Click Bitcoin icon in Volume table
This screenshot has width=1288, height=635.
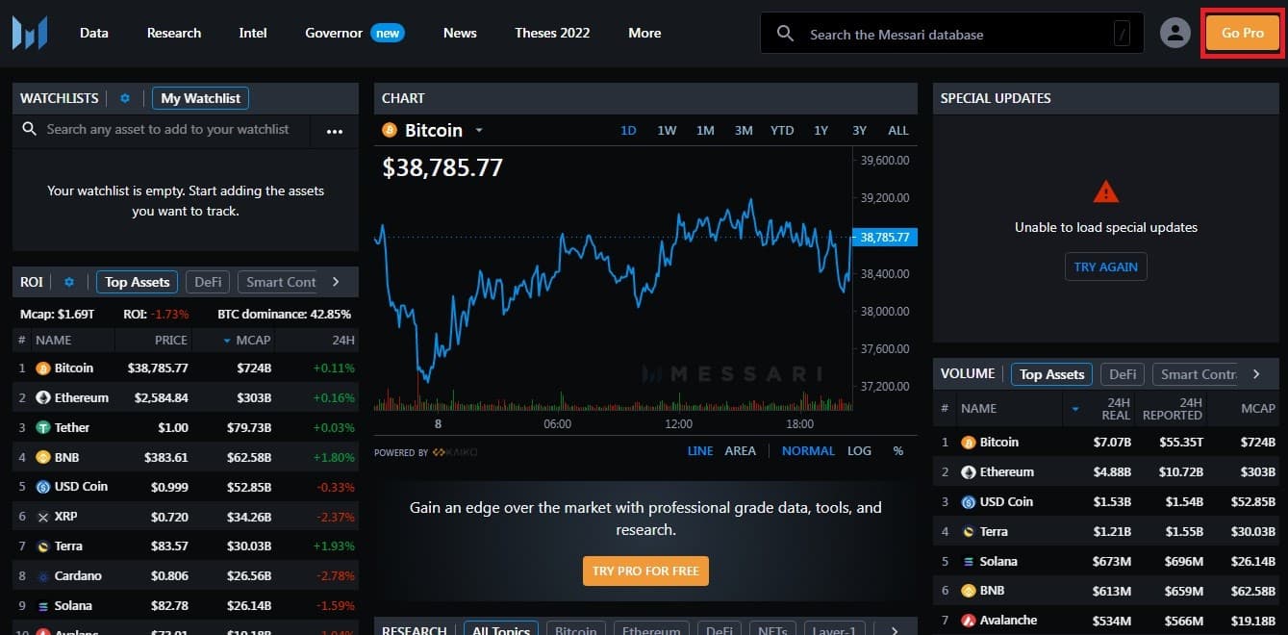pos(969,443)
